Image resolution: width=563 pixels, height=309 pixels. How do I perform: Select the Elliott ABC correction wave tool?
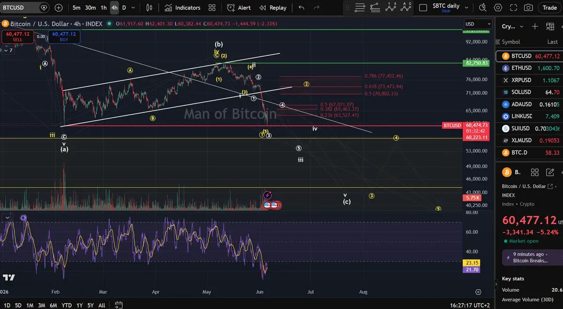(406, 7)
